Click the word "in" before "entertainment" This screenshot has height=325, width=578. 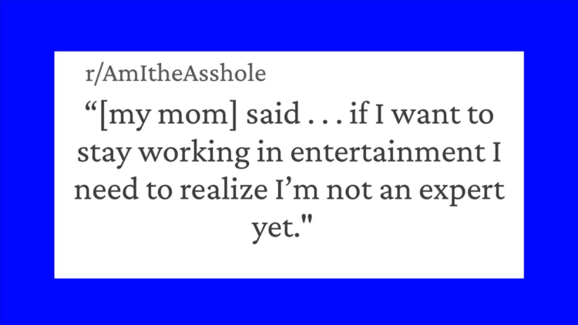point(270,152)
